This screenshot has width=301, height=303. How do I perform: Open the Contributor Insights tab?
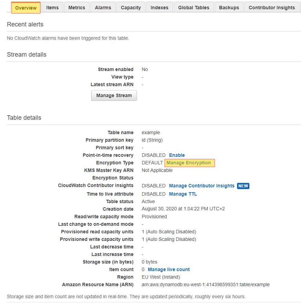[x=272, y=7]
